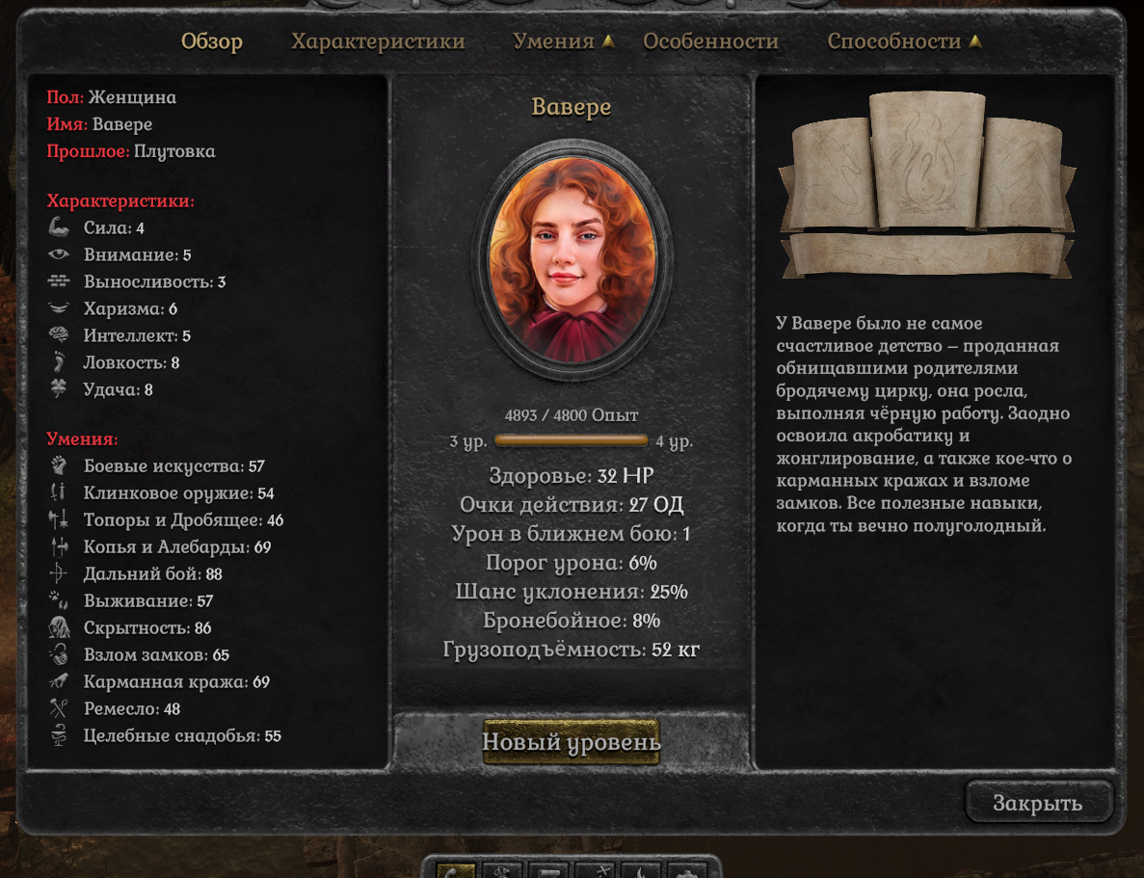Click the Взлом замков lockpicking icon
The image size is (1144, 878).
click(59, 654)
